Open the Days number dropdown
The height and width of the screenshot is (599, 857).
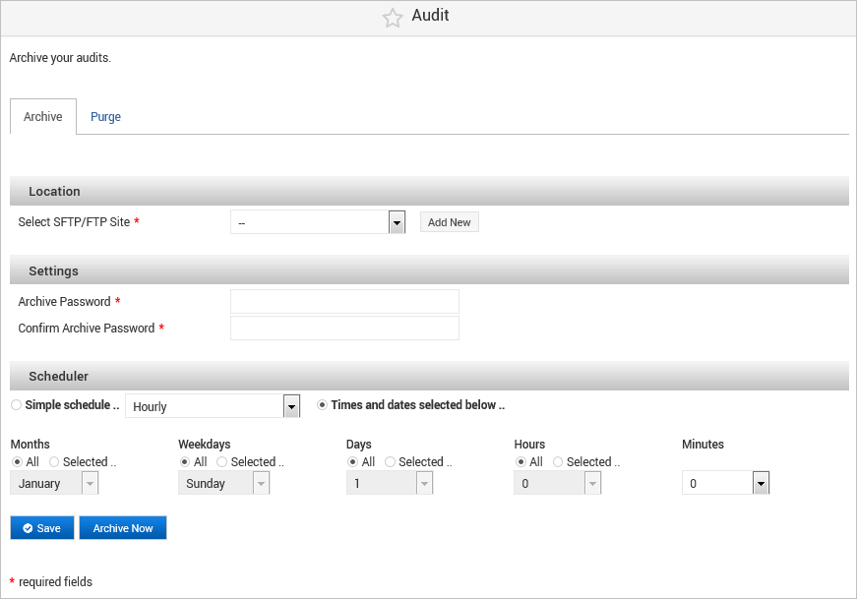(423, 482)
